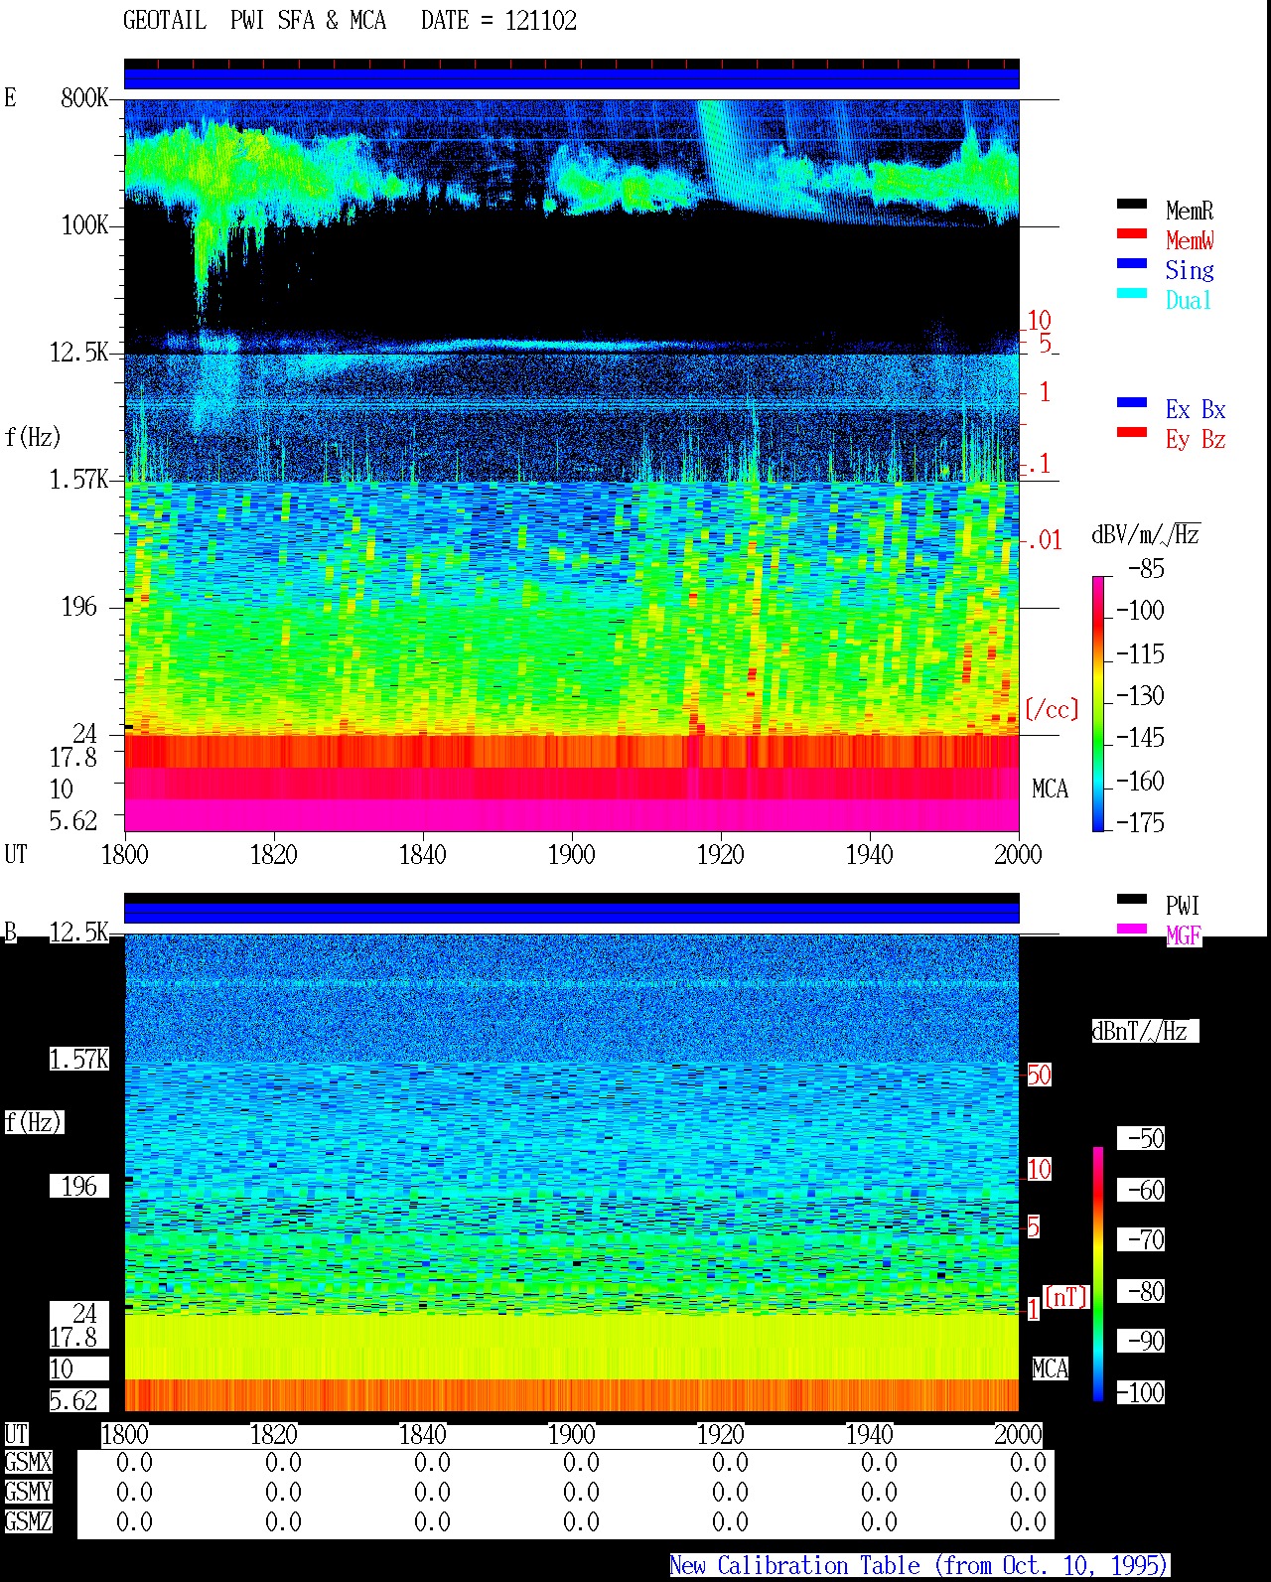Click the 196 label on the E panel
Viewport: 1271px width, 1582px height.
coord(79,606)
